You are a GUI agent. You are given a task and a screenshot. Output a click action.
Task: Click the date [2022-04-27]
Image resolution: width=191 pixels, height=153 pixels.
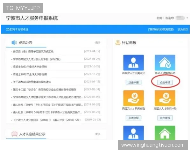[92, 59]
